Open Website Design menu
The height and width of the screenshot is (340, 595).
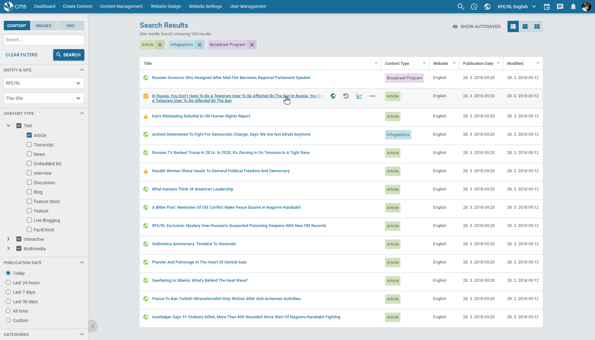pos(166,6)
